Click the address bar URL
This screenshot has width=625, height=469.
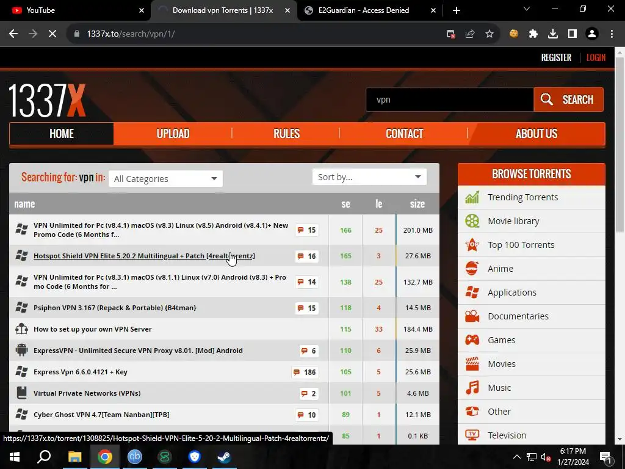(x=131, y=34)
